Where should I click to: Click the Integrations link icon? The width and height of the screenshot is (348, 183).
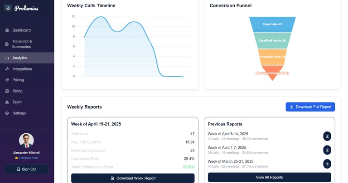(x=7, y=69)
